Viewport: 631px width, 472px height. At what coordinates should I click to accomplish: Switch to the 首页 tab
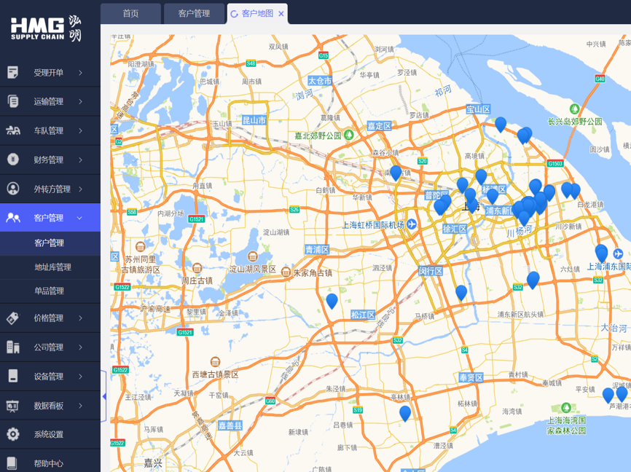tap(130, 14)
